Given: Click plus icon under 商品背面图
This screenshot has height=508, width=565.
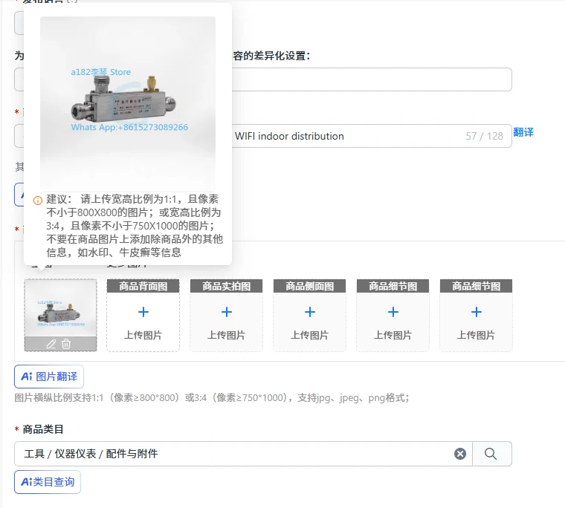Looking at the screenshot, I should pyautogui.click(x=143, y=312).
